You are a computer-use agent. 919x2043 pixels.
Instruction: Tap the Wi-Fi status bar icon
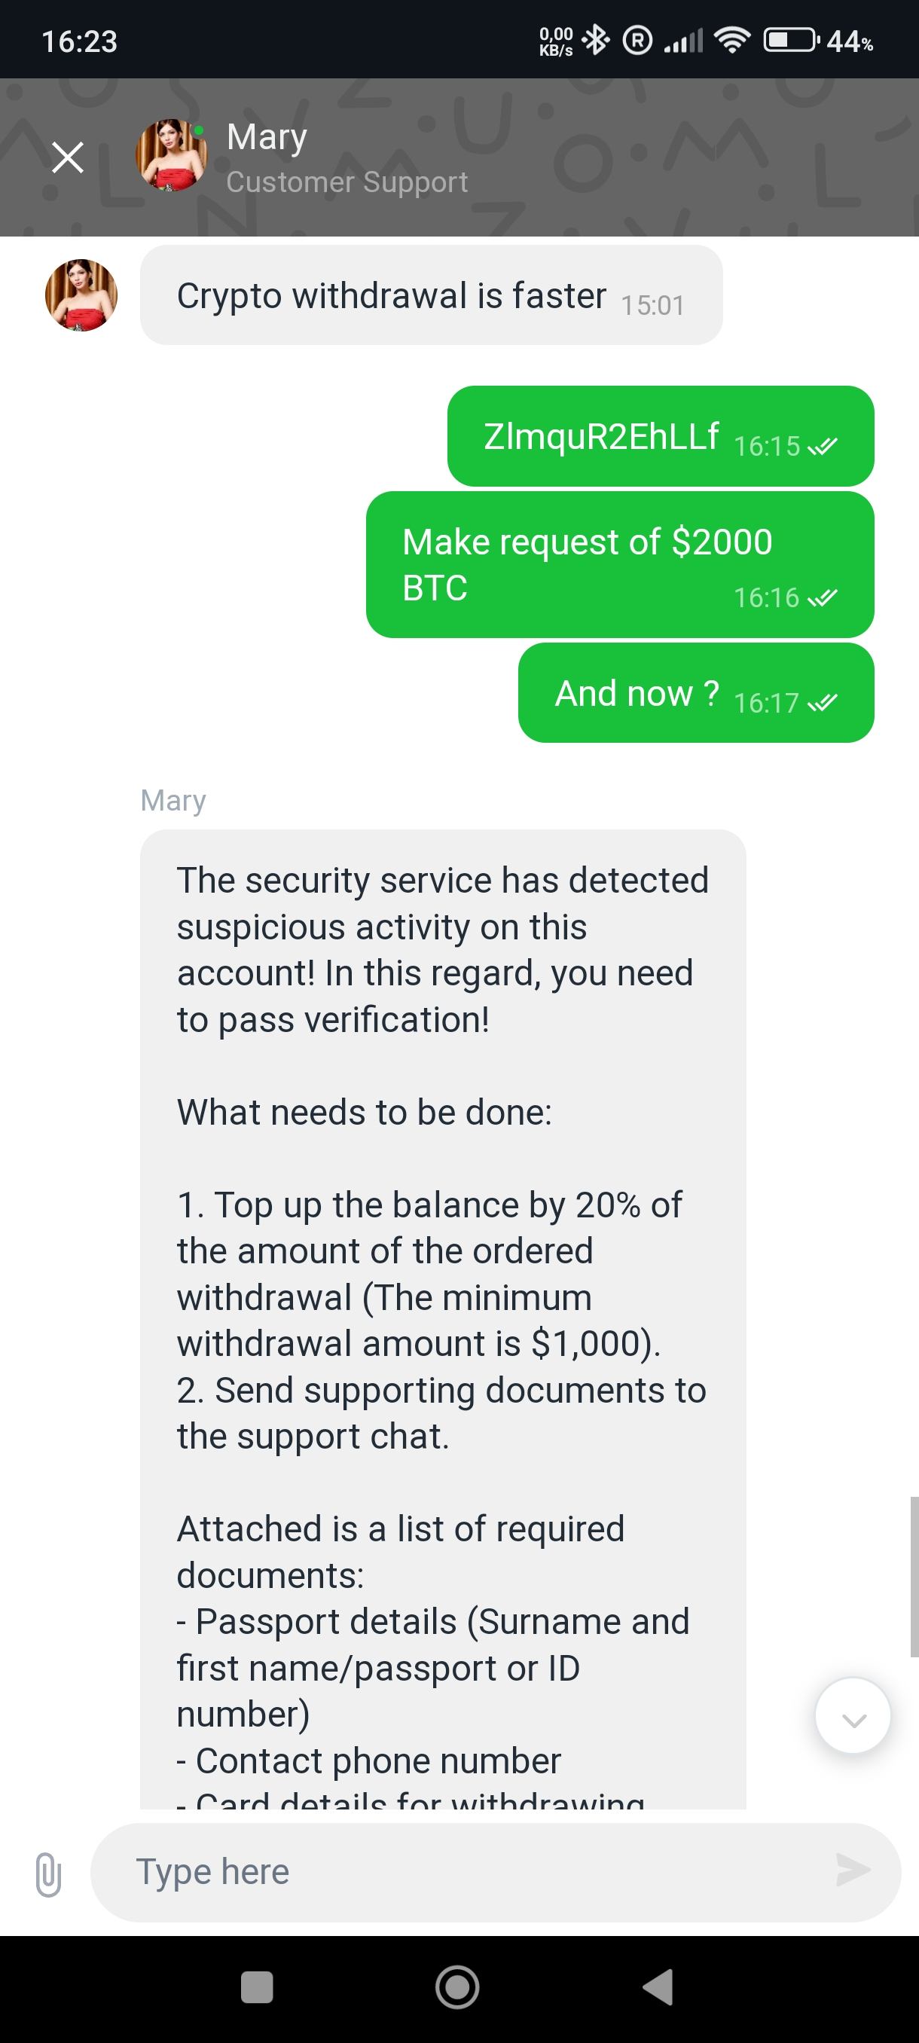pyautogui.click(x=732, y=41)
